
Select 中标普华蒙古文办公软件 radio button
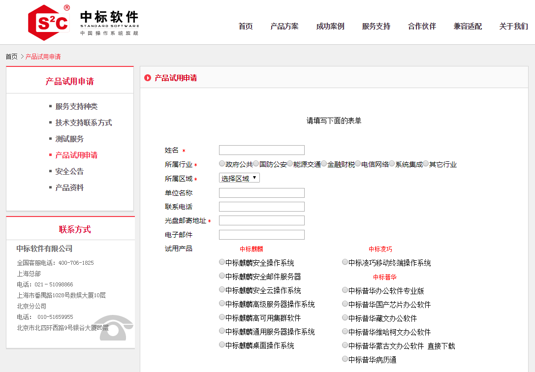345,345
